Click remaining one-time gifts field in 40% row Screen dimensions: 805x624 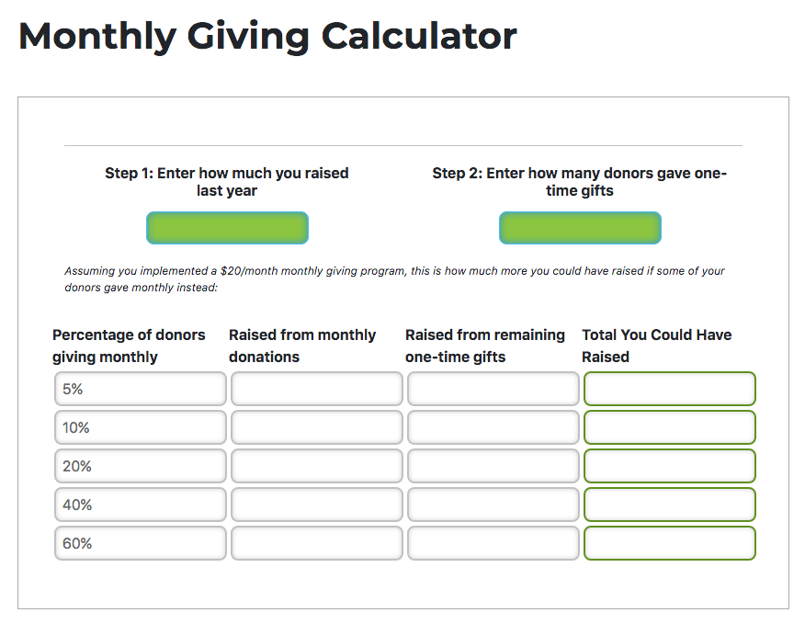(x=493, y=505)
